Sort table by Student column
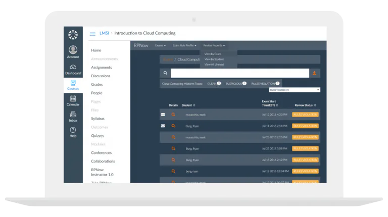This screenshot has width=388, height=217. click(188, 105)
